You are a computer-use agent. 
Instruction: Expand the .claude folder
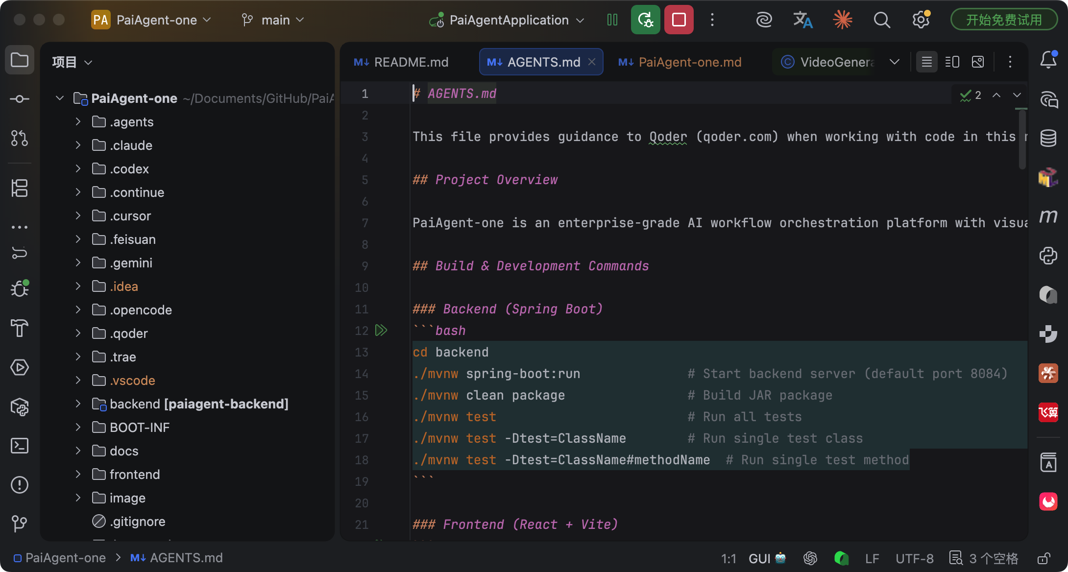click(78, 145)
